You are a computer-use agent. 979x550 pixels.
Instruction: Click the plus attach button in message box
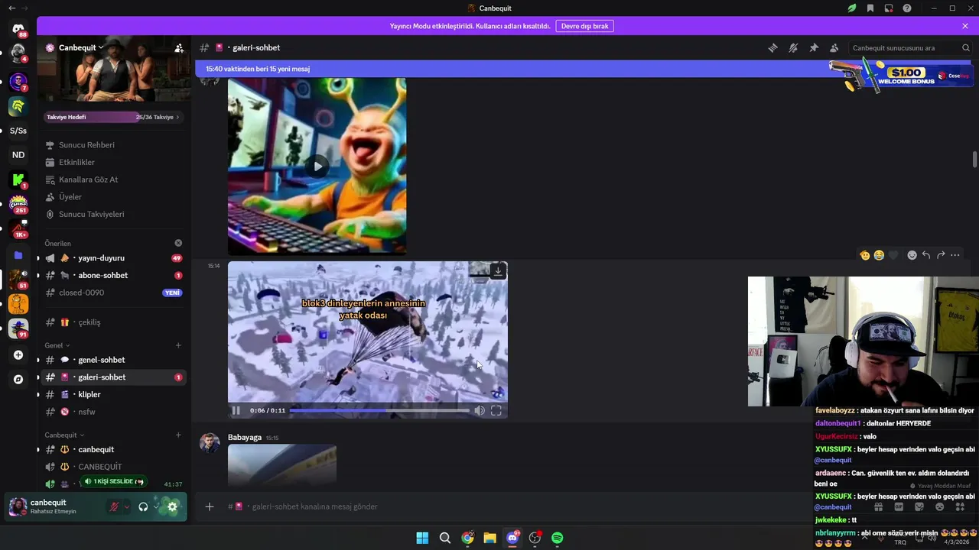click(x=210, y=506)
